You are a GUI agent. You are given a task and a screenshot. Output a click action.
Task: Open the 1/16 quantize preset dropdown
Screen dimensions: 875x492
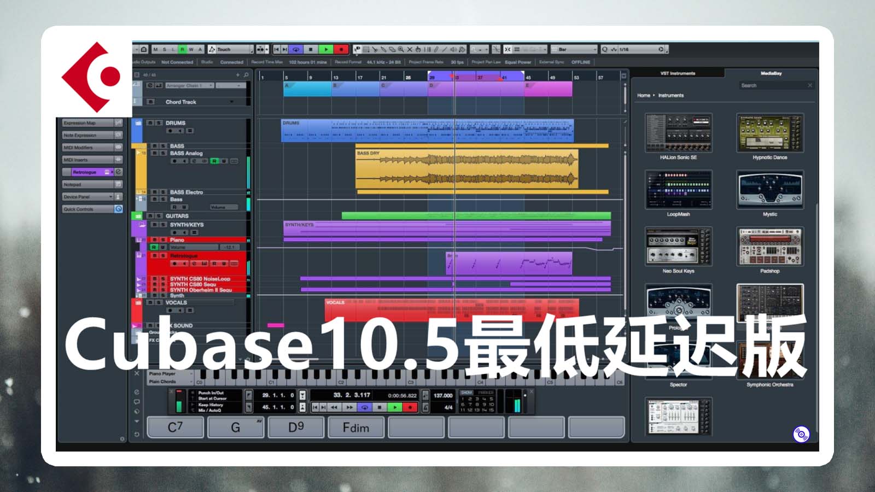click(x=640, y=49)
